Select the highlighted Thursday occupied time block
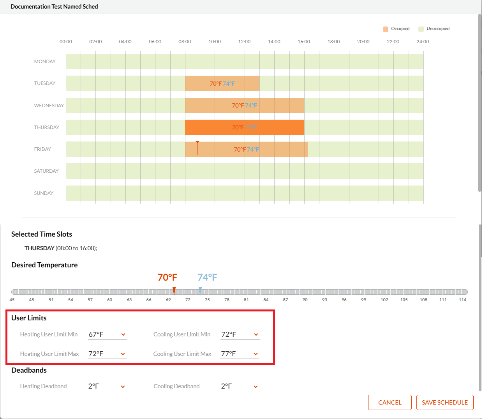This screenshot has width=483, height=419. tap(244, 127)
